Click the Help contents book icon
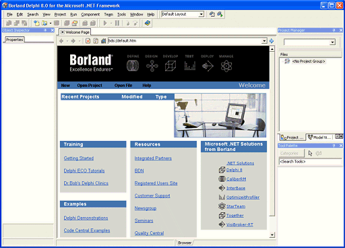 pos(148,23)
